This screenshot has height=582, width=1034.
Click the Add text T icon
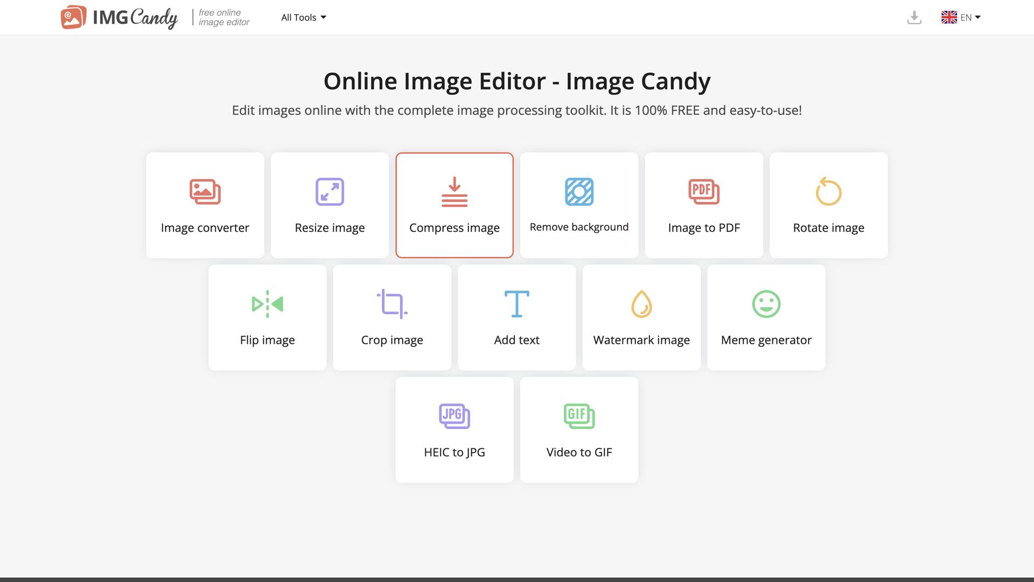(x=516, y=304)
